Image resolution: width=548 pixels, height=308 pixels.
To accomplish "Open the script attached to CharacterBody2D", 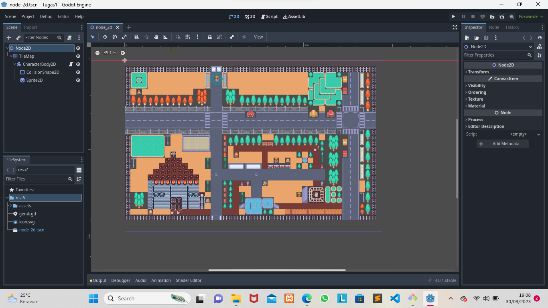I will [x=71, y=64].
